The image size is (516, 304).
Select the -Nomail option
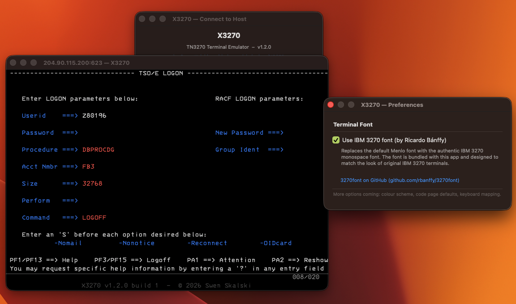(x=68, y=243)
